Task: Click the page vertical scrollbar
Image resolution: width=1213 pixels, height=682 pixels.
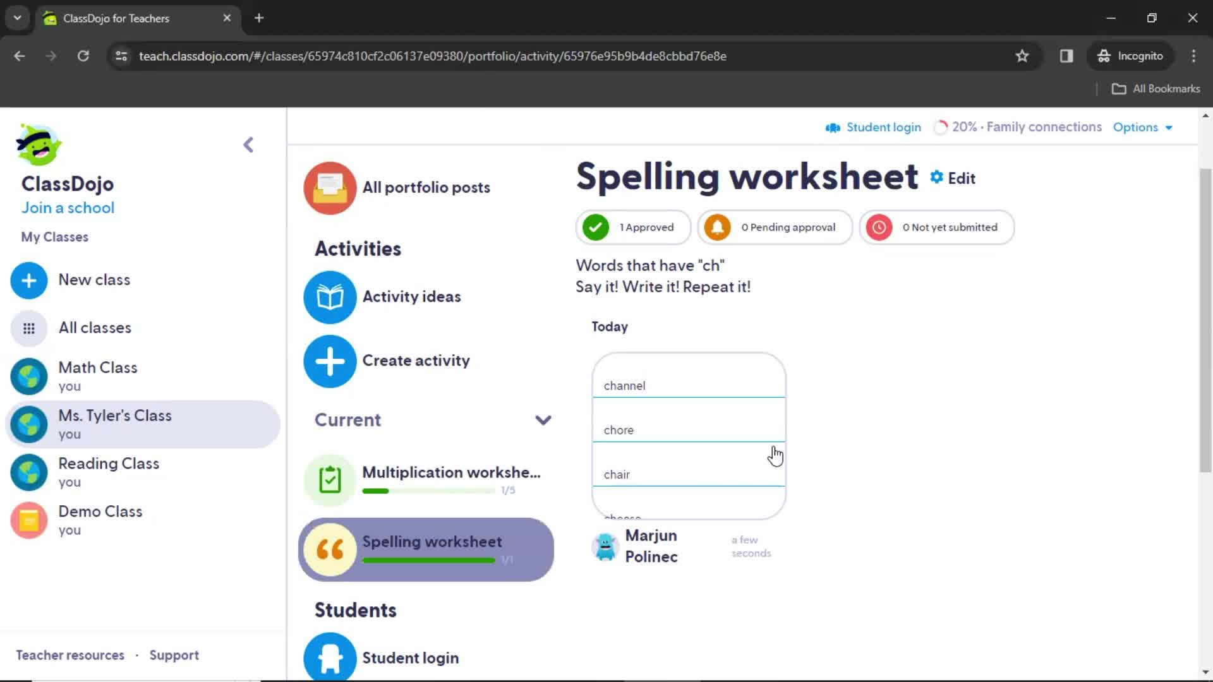Action: click(x=1205, y=320)
